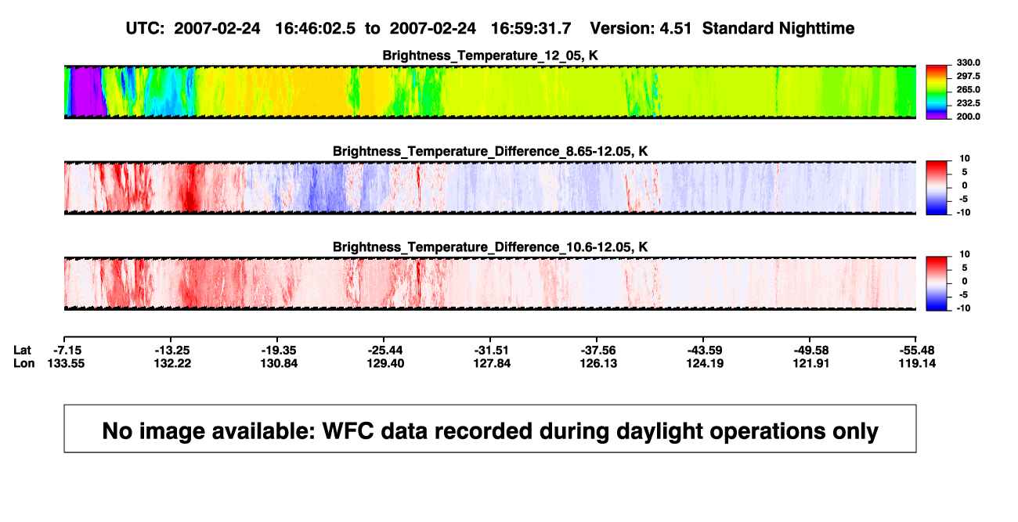This screenshot has height=522, width=1018.
Task: Click latitude value -49.58
Action: pyautogui.click(x=810, y=349)
